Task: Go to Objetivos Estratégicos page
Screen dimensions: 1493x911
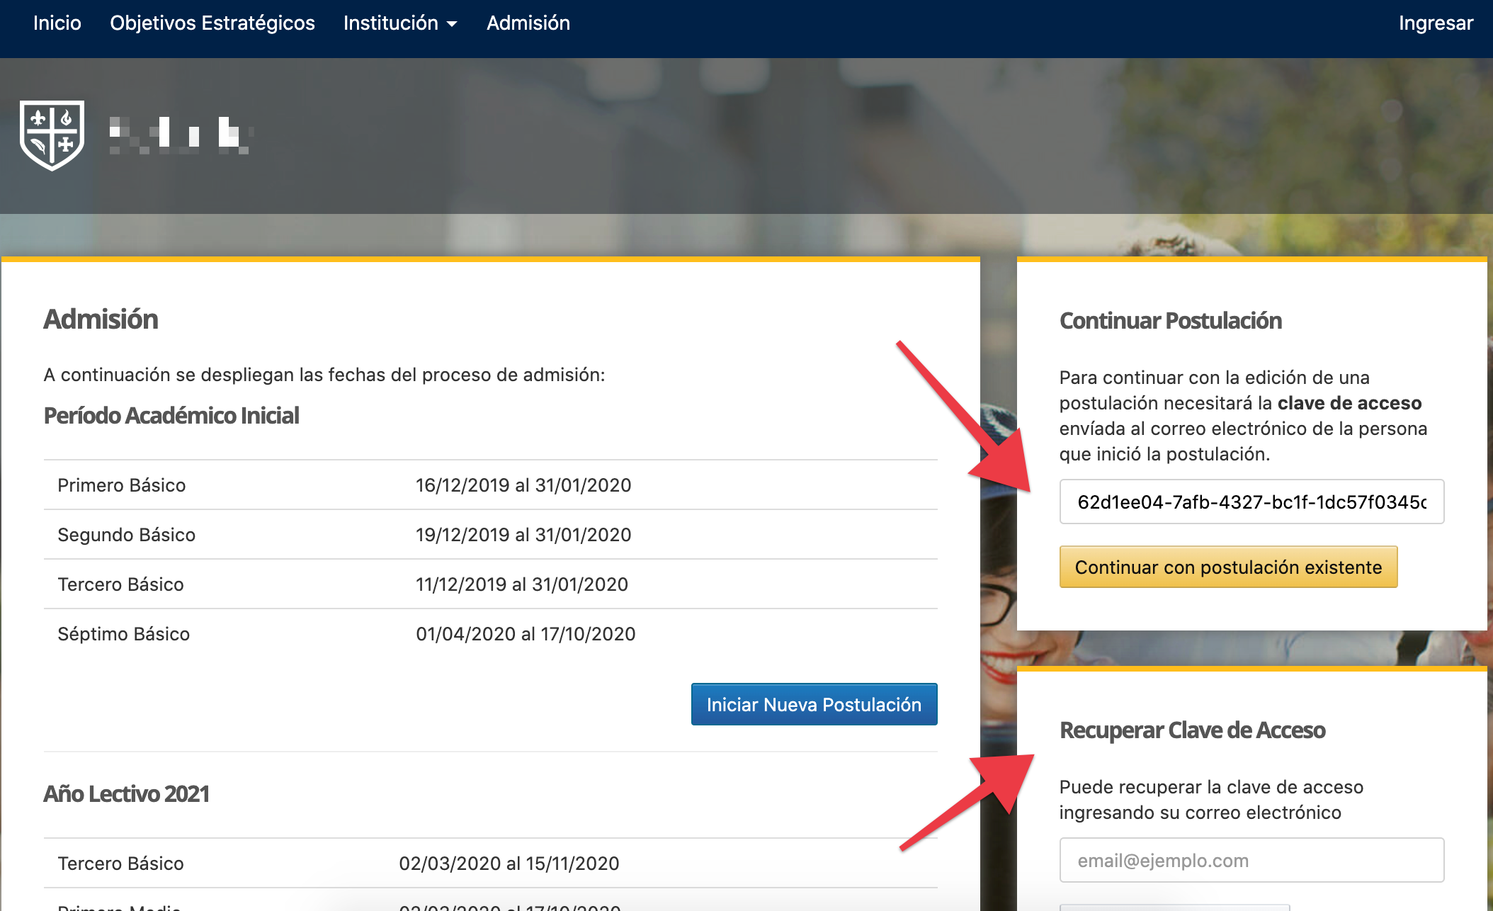Action: pos(212,23)
